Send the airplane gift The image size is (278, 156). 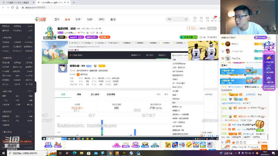182,145
